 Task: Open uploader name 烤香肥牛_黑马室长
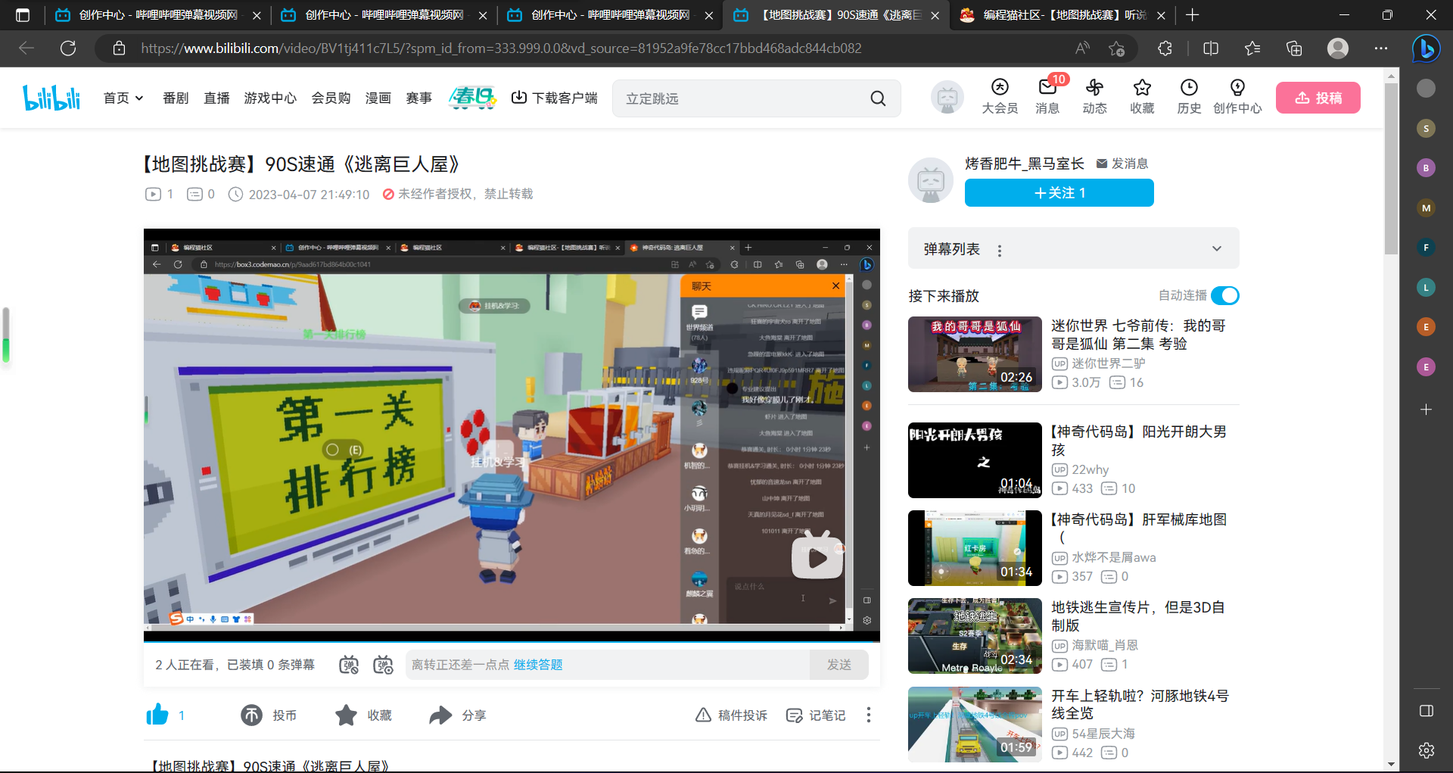[x=1024, y=164]
